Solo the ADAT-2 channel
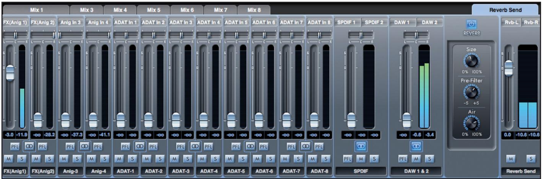 pos(159,158)
